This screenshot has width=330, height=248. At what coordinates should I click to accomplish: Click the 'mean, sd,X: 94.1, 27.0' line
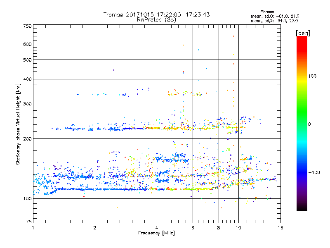(x=274, y=21)
